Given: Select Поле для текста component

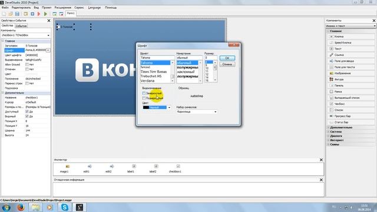Looking at the screenshot, I should tap(351, 67).
